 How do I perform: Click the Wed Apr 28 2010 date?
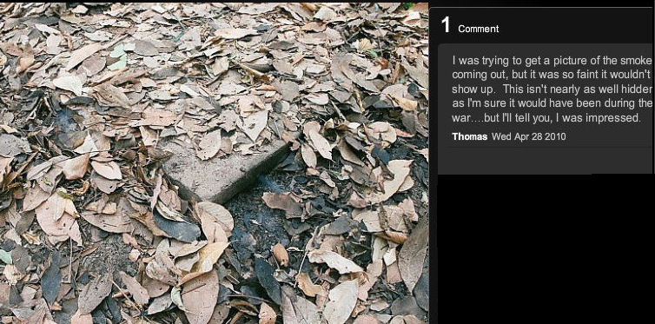point(529,136)
